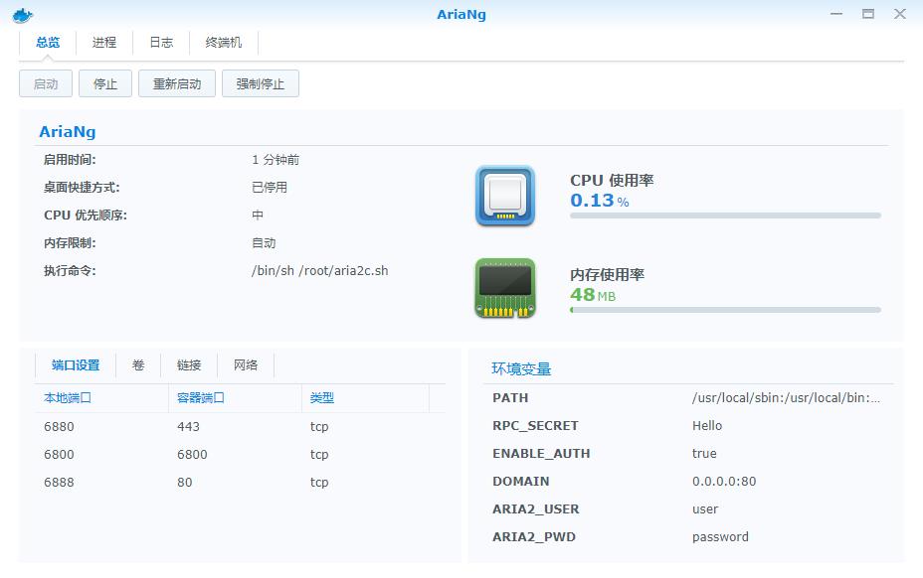Select local port 6888 cell

[x=59, y=482]
